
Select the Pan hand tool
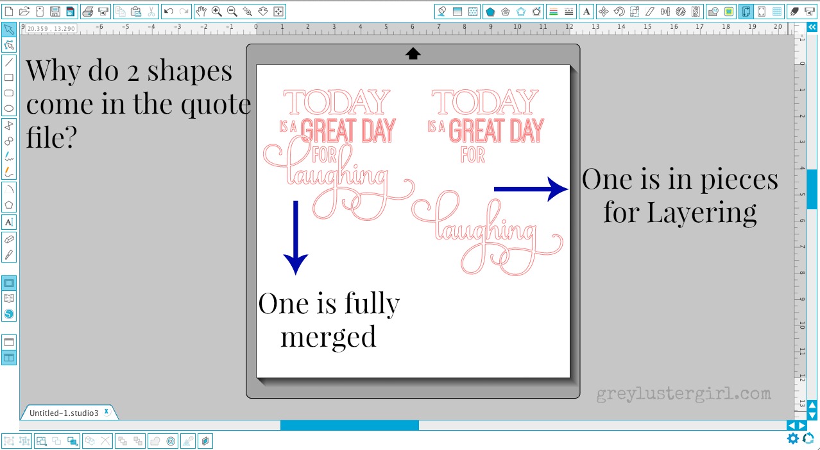201,12
